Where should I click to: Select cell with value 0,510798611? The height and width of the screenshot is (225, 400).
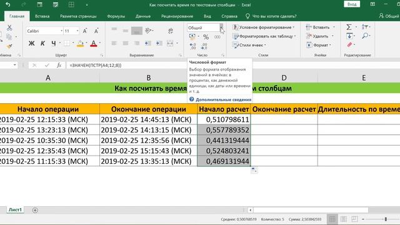(224, 119)
